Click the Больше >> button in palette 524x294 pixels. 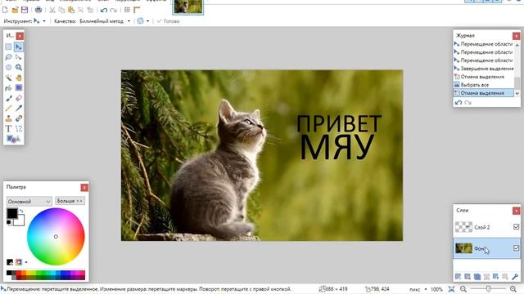[x=70, y=201]
